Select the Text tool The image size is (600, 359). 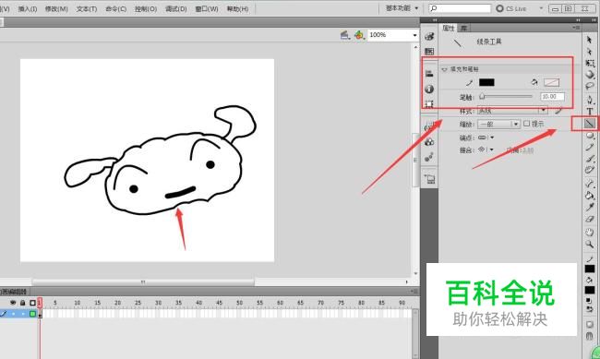(590, 112)
